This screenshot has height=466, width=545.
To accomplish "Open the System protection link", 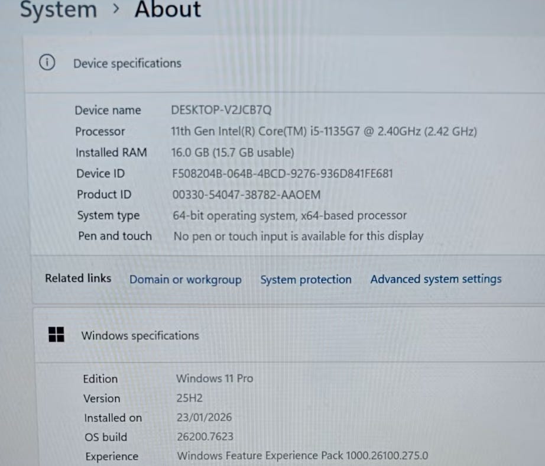I will 306,280.
